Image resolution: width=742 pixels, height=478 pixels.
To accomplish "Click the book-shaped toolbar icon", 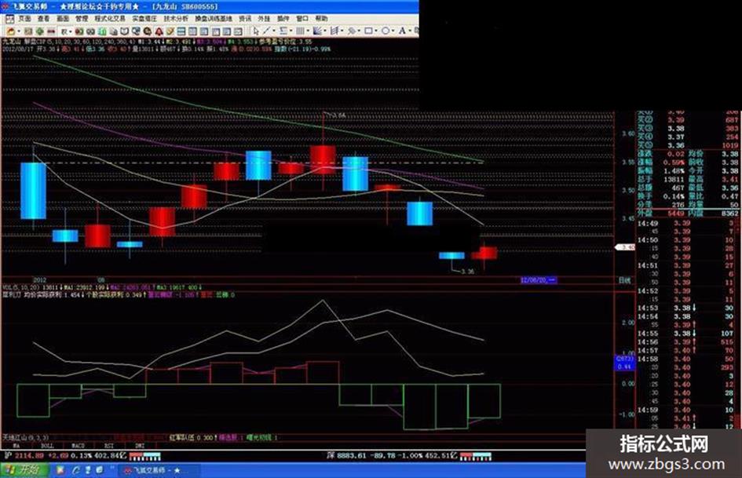I will (x=125, y=31).
